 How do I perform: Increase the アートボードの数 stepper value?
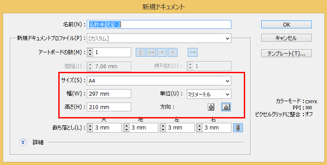coord(90,50)
